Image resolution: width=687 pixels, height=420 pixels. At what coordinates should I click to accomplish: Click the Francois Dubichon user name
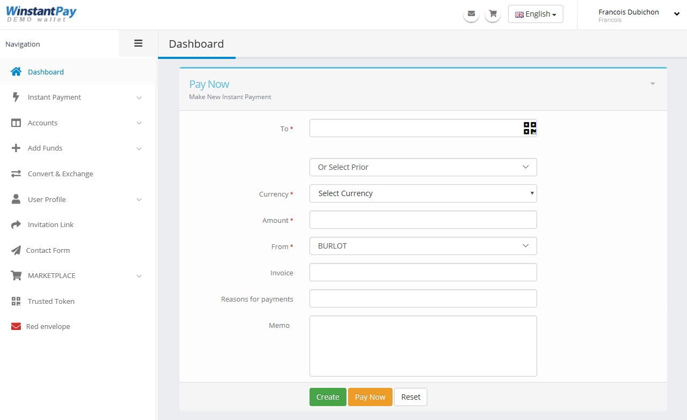(629, 12)
